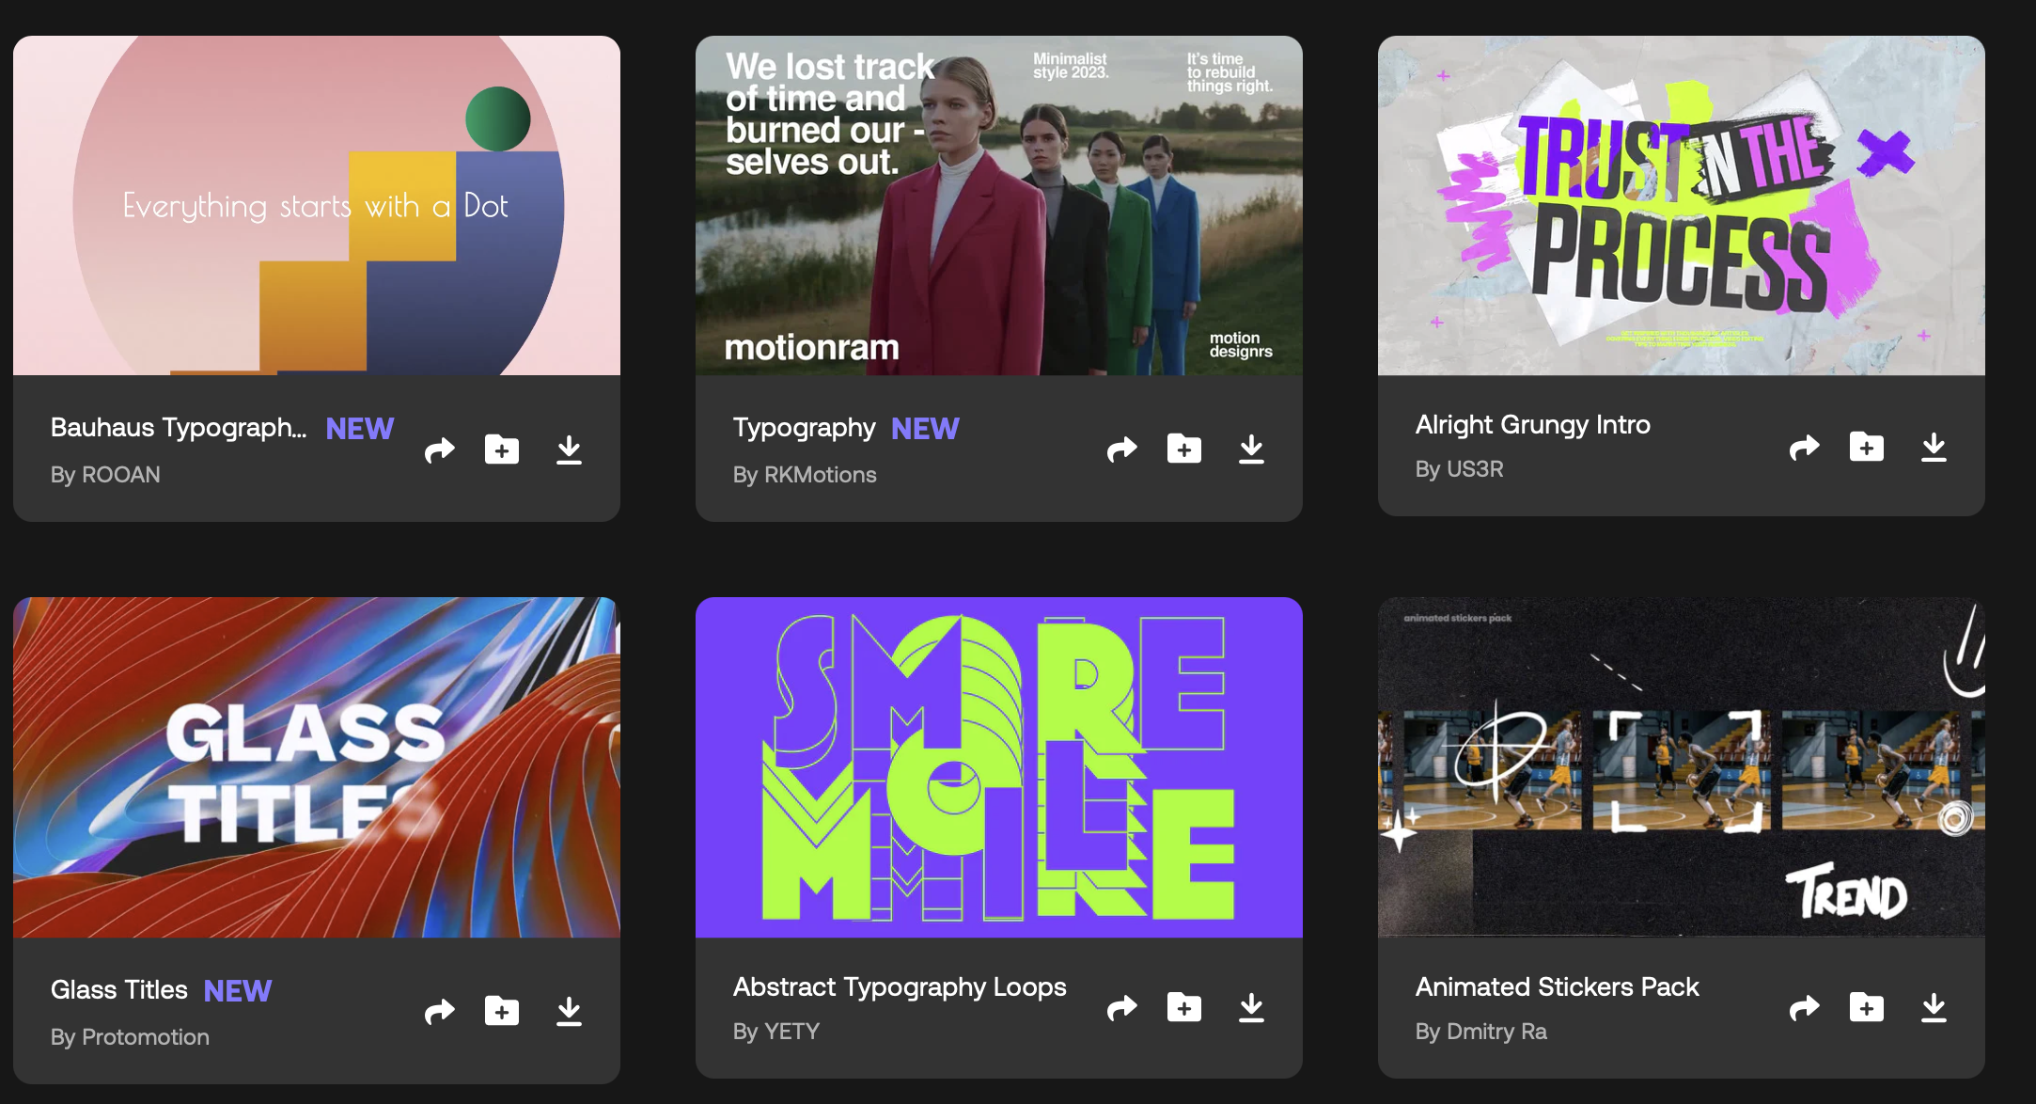Add Glass Titles to a collection folder

(502, 1011)
